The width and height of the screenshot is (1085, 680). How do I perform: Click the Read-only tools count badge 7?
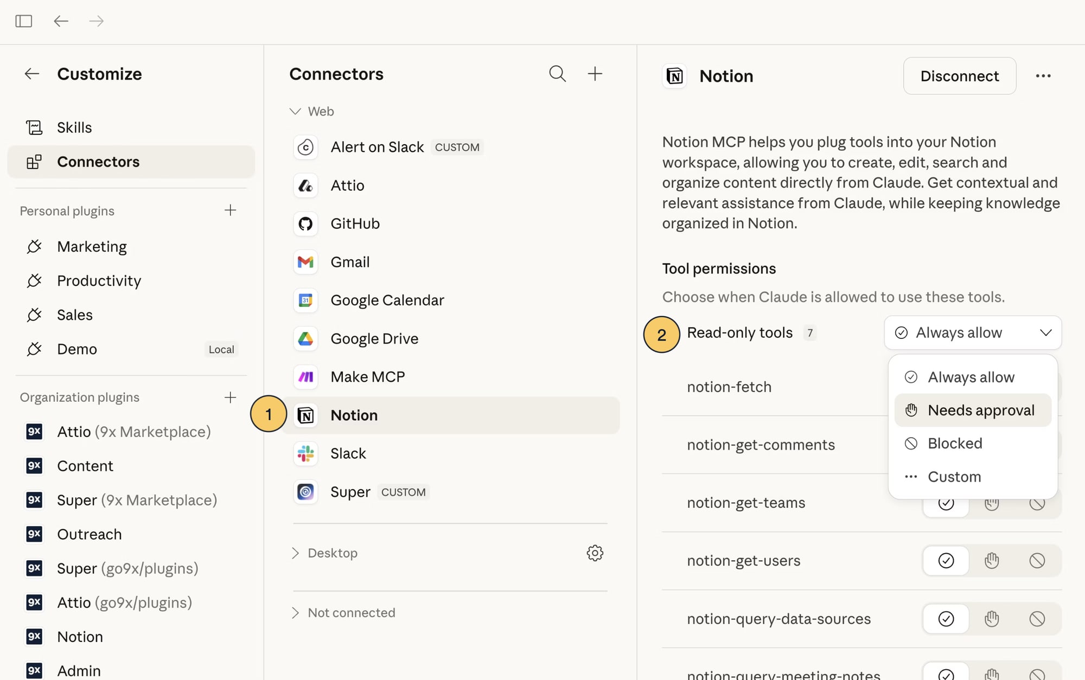click(x=809, y=333)
